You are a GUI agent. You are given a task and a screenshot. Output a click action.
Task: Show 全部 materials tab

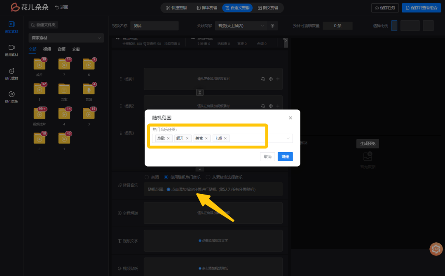(x=33, y=49)
